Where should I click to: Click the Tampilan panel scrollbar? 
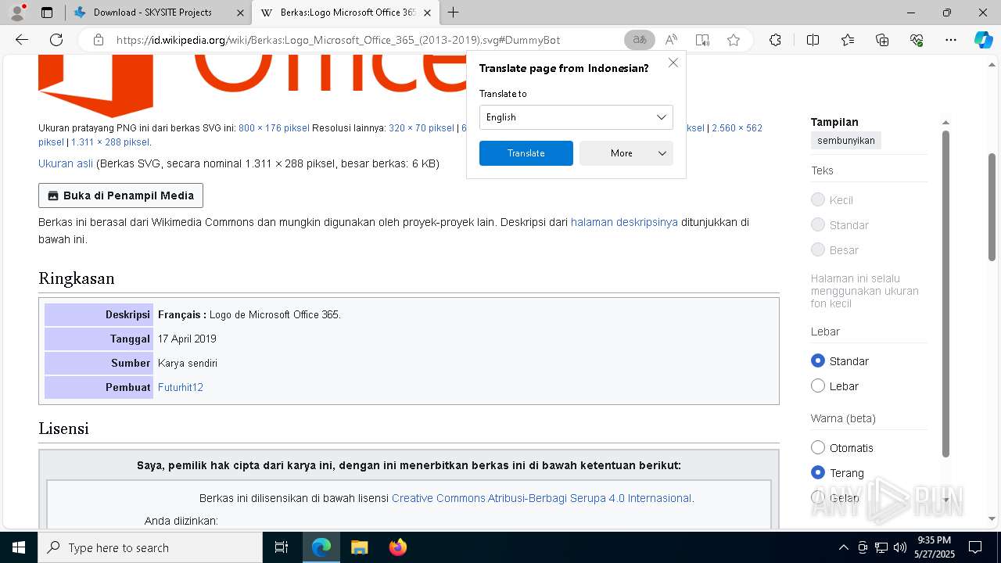pyautogui.click(x=945, y=293)
